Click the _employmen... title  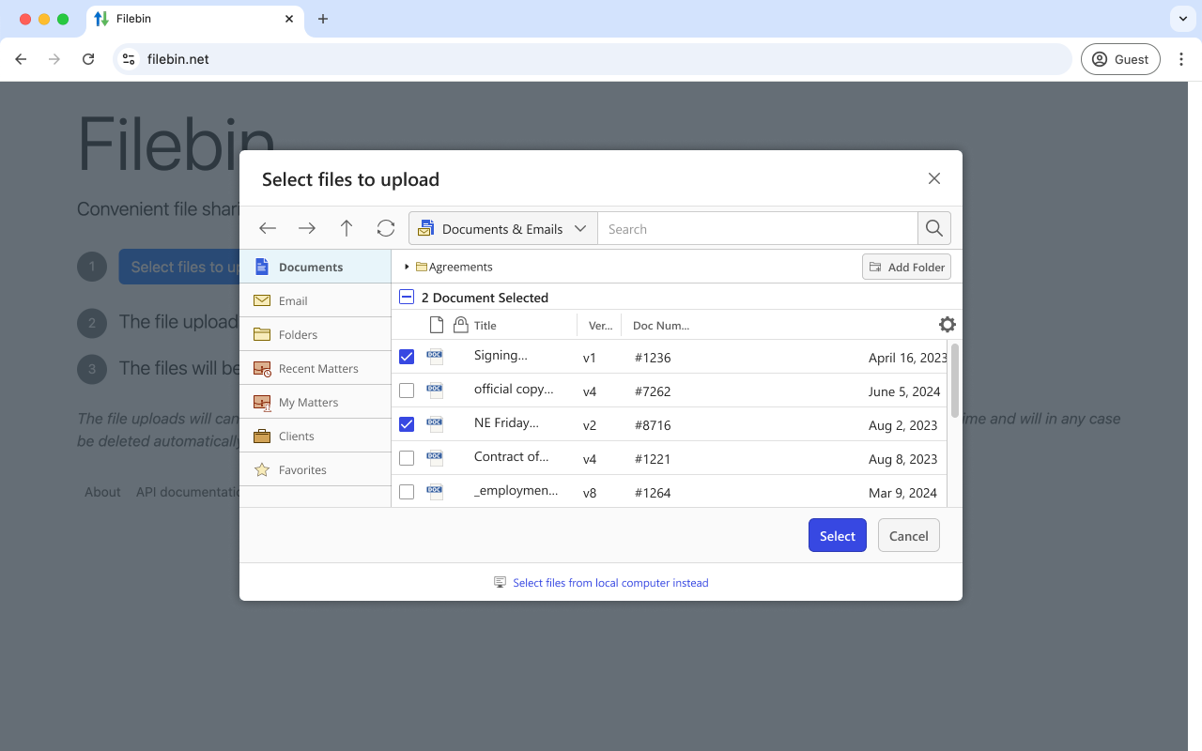tap(516, 490)
